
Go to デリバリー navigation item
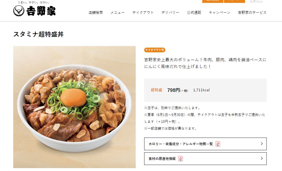point(170,13)
